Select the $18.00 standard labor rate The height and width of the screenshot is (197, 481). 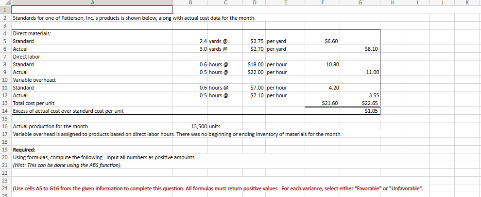(255, 64)
